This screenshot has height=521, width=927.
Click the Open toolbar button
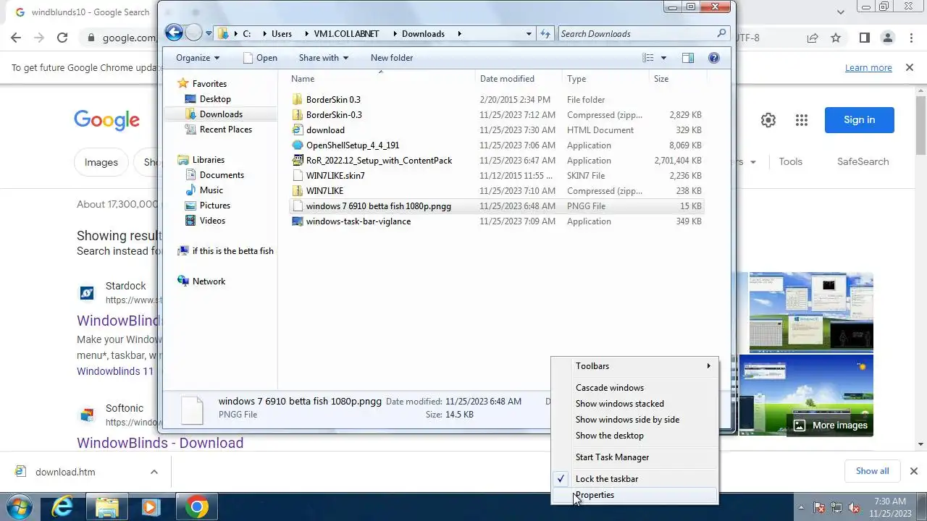(260, 58)
